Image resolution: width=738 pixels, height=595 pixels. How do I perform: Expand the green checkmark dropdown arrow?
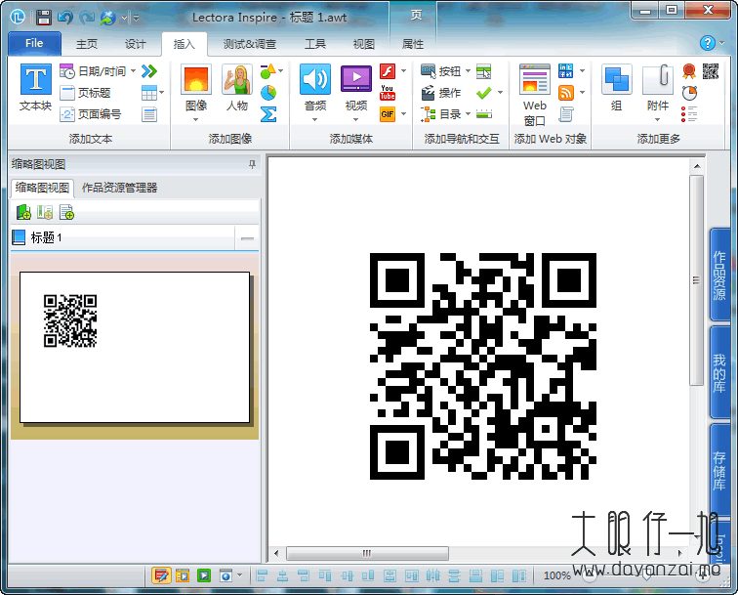click(x=501, y=93)
